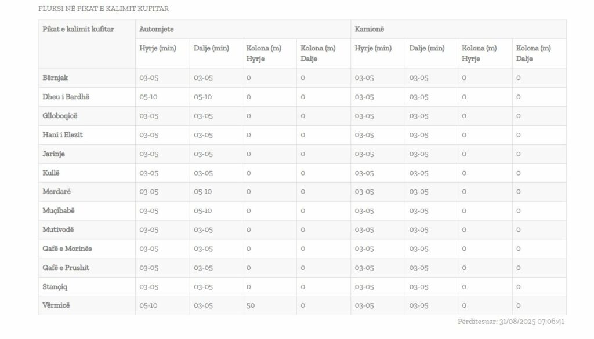Click the Përditesuar timestamp text
Image resolution: width=594 pixels, height=339 pixels.
[x=511, y=322]
